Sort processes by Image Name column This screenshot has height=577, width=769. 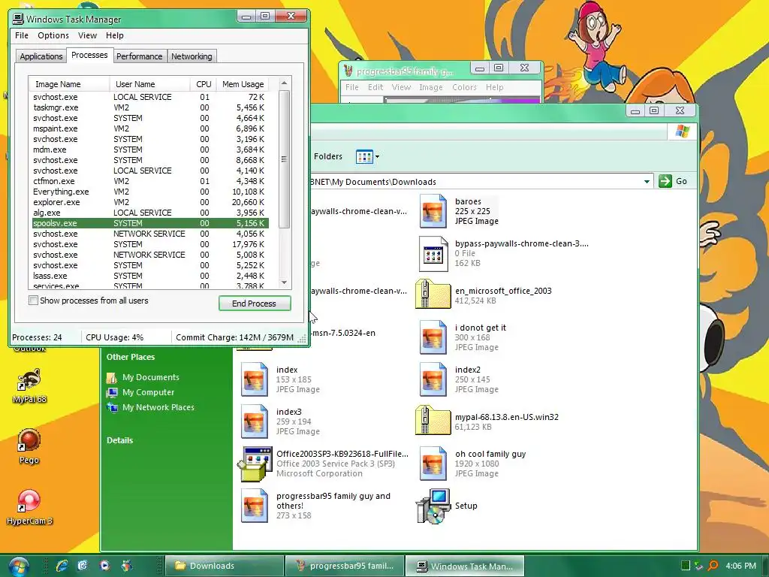click(x=68, y=84)
